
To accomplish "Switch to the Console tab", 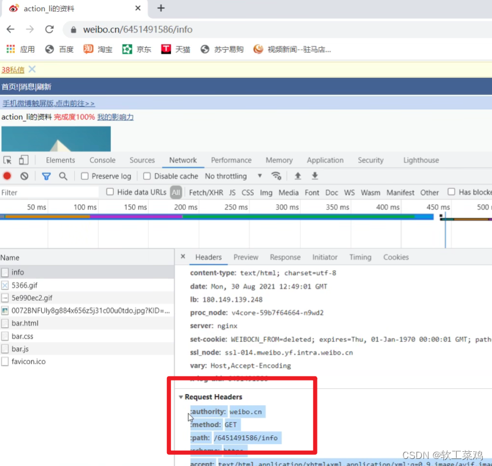I will pyautogui.click(x=103, y=160).
